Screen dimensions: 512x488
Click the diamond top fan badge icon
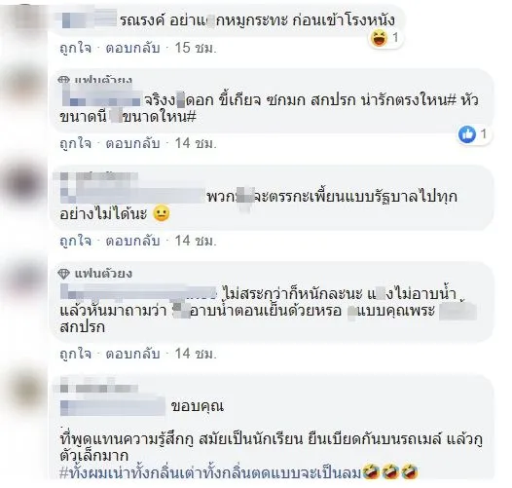pos(63,274)
